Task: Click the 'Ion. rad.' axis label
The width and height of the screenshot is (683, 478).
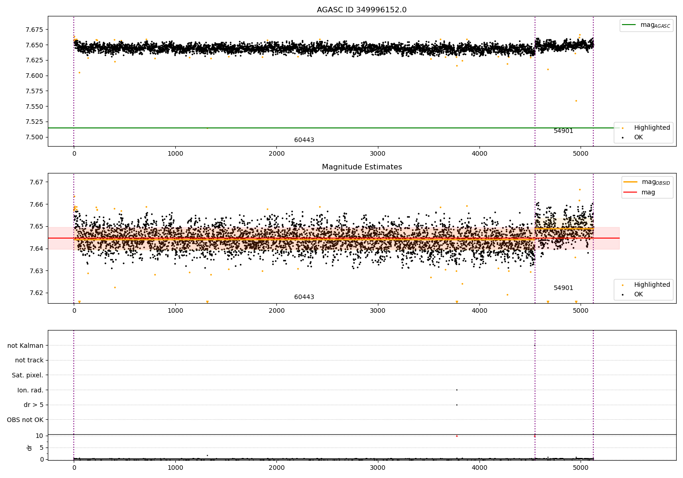Action: 31,390
